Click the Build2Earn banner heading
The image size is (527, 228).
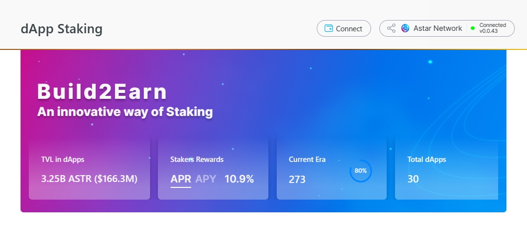pos(102,91)
